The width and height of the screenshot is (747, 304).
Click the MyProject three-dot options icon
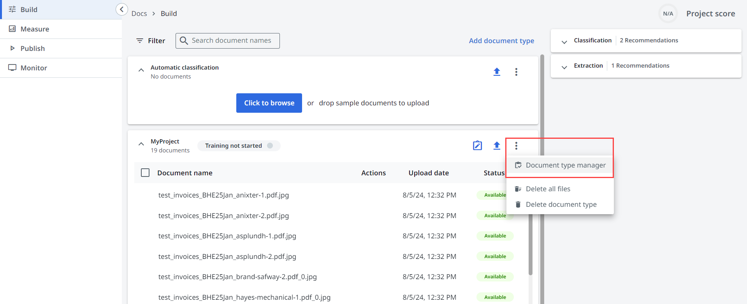[516, 146]
